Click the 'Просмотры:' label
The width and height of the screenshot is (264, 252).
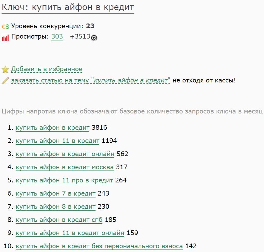pyautogui.click(x=30, y=37)
